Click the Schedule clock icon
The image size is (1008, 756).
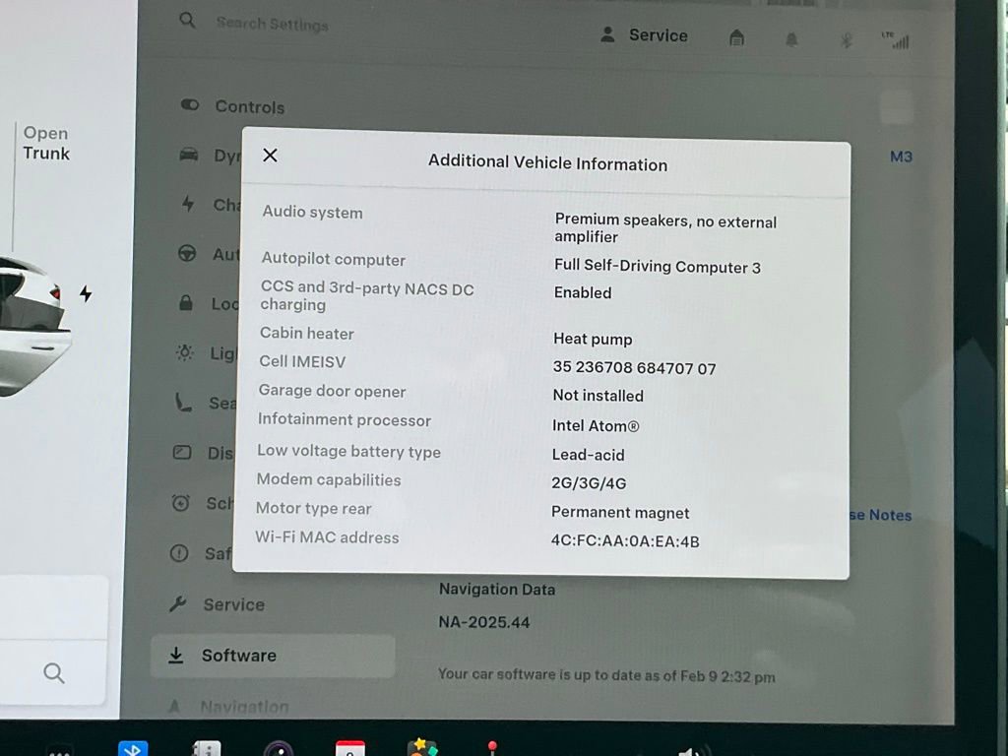tap(181, 502)
